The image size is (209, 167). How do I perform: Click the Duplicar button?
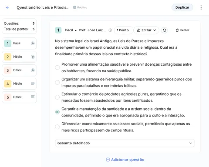click(x=182, y=7)
